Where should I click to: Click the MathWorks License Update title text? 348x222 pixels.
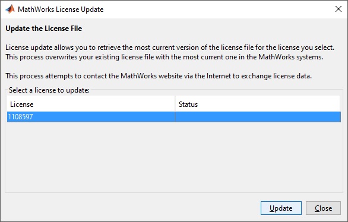61,9
